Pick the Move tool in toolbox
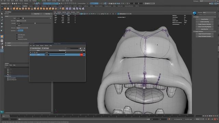 click(2, 24)
